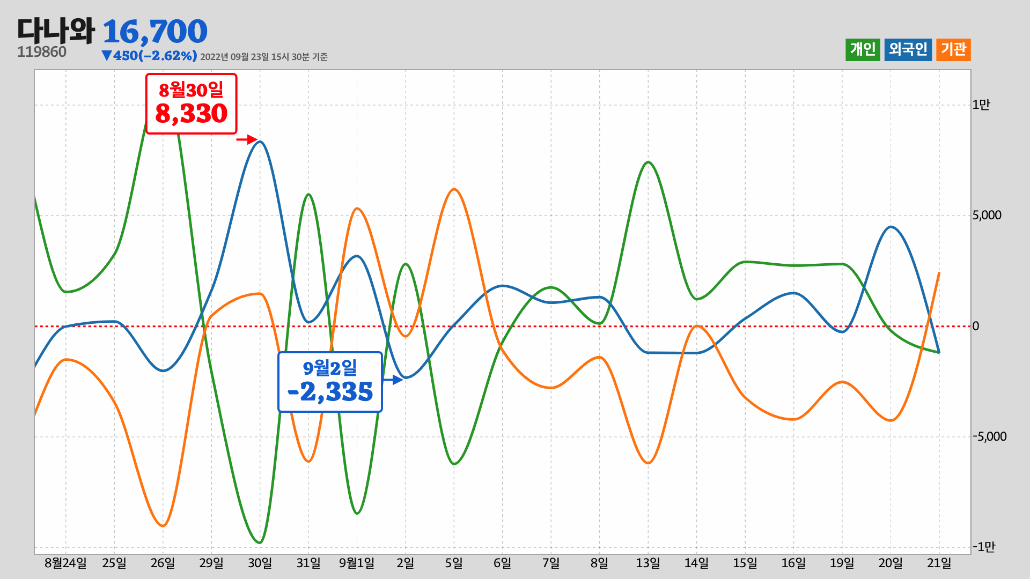Image resolution: width=1030 pixels, height=579 pixels.
Task: Click the x-axis label 13일
Action: 648,563
